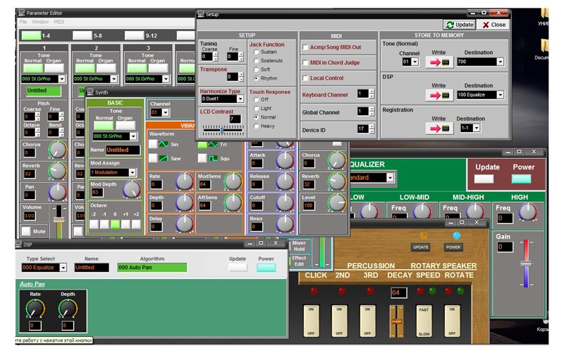Viewport: 564px width, 353px height.
Task: Click the DSP Write arrow icon
Action: [x=441, y=94]
